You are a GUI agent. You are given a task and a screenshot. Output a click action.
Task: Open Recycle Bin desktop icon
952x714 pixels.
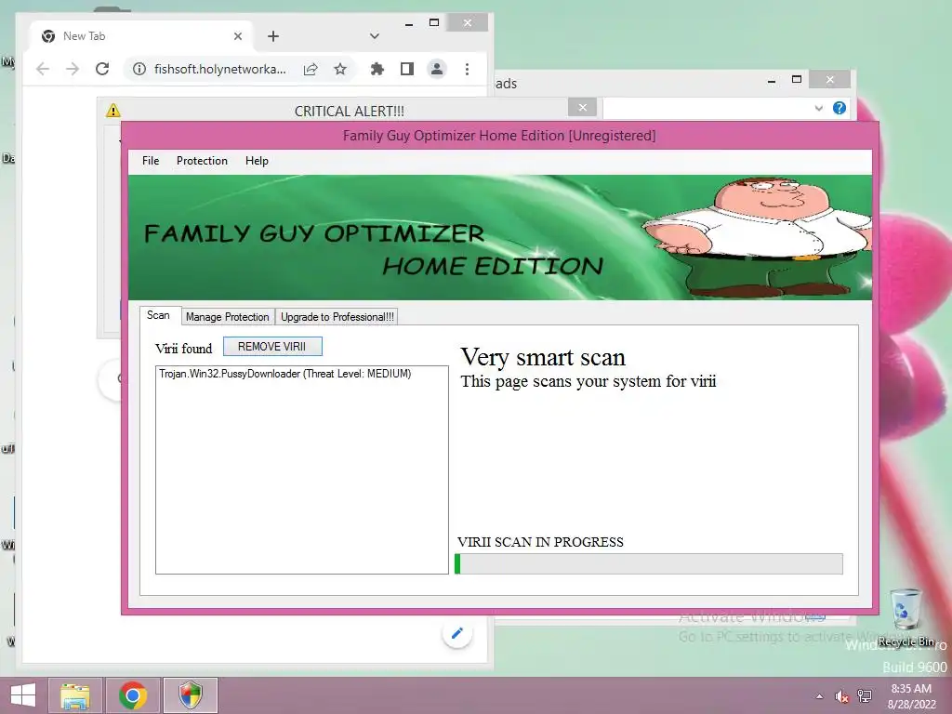pos(906,617)
